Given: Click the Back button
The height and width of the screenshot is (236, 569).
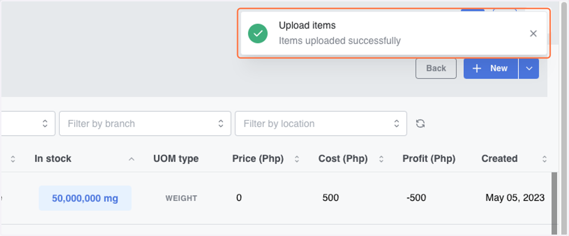Looking at the screenshot, I should (x=436, y=68).
